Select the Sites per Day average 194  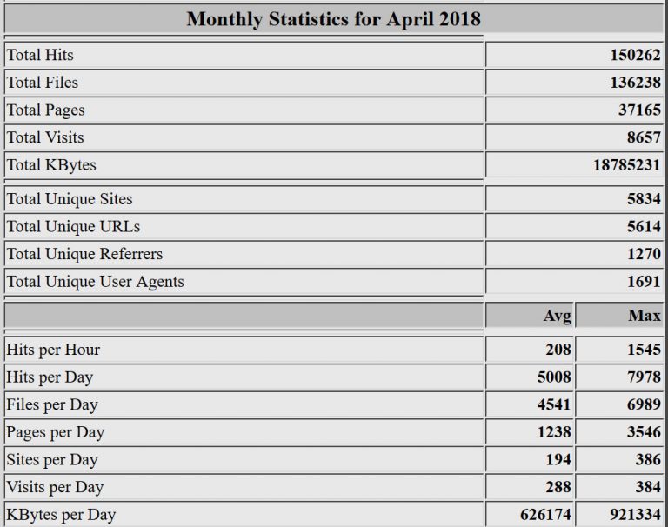point(558,460)
